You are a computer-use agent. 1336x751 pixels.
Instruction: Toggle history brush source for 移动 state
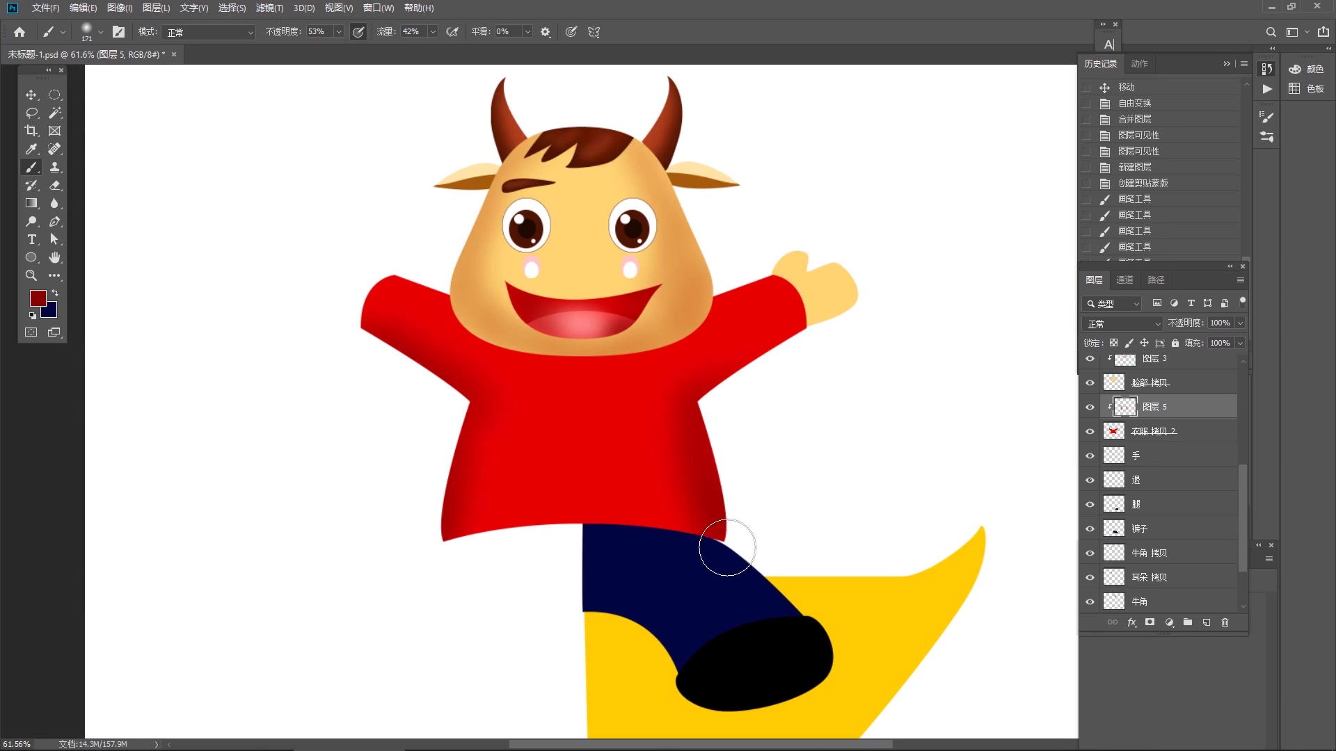(x=1087, y=88)
